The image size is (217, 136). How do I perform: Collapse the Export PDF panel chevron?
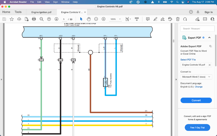tap(209, 38)
